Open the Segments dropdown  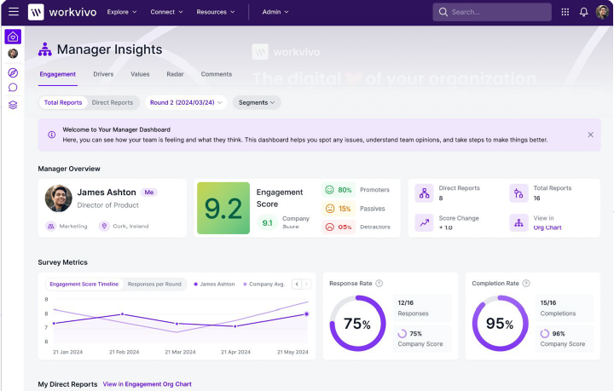257,102
